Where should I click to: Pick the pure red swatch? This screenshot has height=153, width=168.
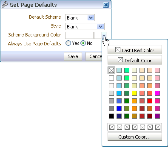[x=150, y=101]
